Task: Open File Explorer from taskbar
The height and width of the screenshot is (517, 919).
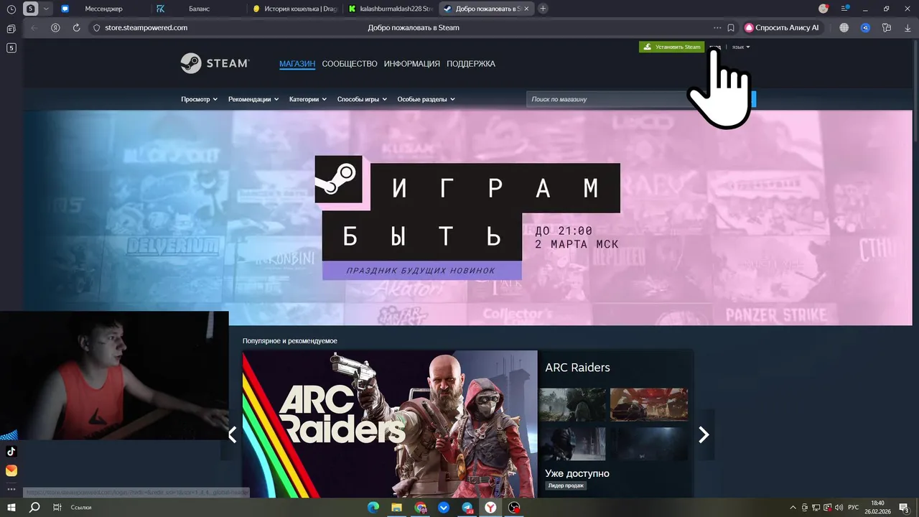Action: point(397,507)
